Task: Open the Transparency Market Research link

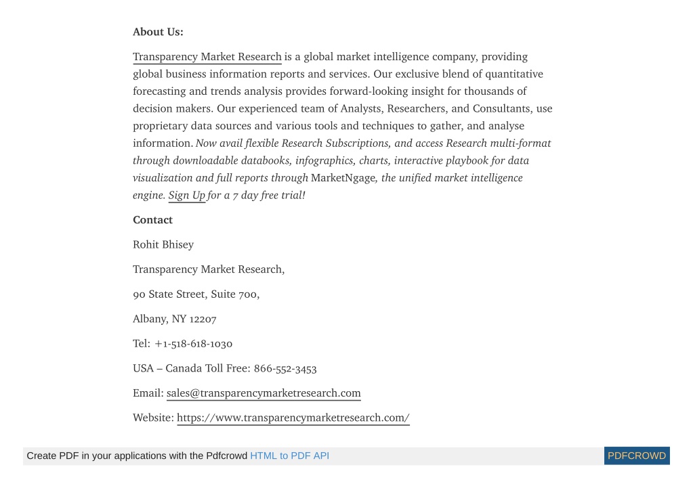Action: click(x=207, y=57)
